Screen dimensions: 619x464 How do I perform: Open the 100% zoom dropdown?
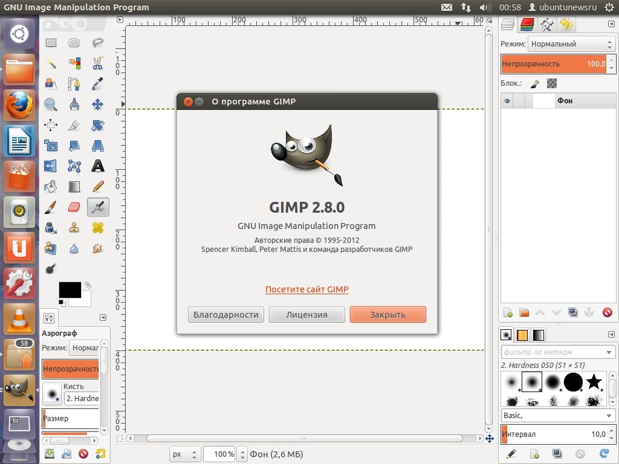[x=242, y=454]
